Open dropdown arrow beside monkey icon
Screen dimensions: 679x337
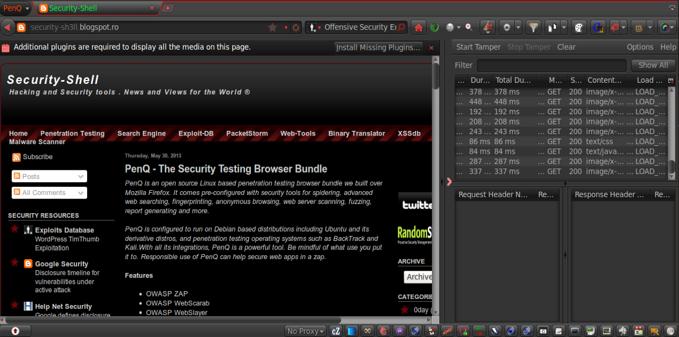(x=650, y=27)
